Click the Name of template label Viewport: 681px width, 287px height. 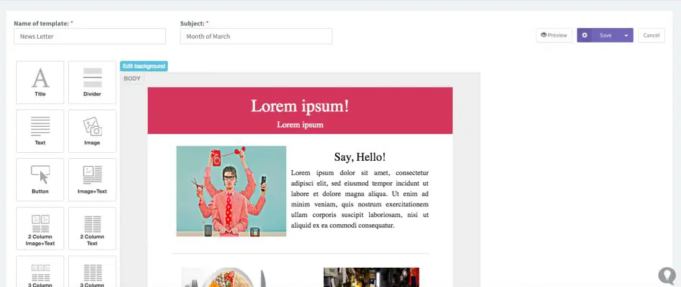coord(41,23)
